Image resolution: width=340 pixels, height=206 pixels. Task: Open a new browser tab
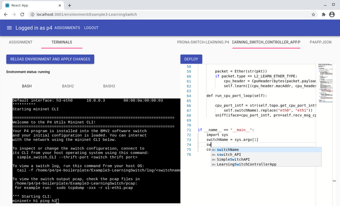pos(69,5)
